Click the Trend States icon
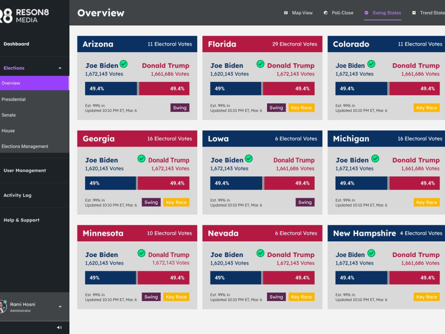 coord(414,13)
